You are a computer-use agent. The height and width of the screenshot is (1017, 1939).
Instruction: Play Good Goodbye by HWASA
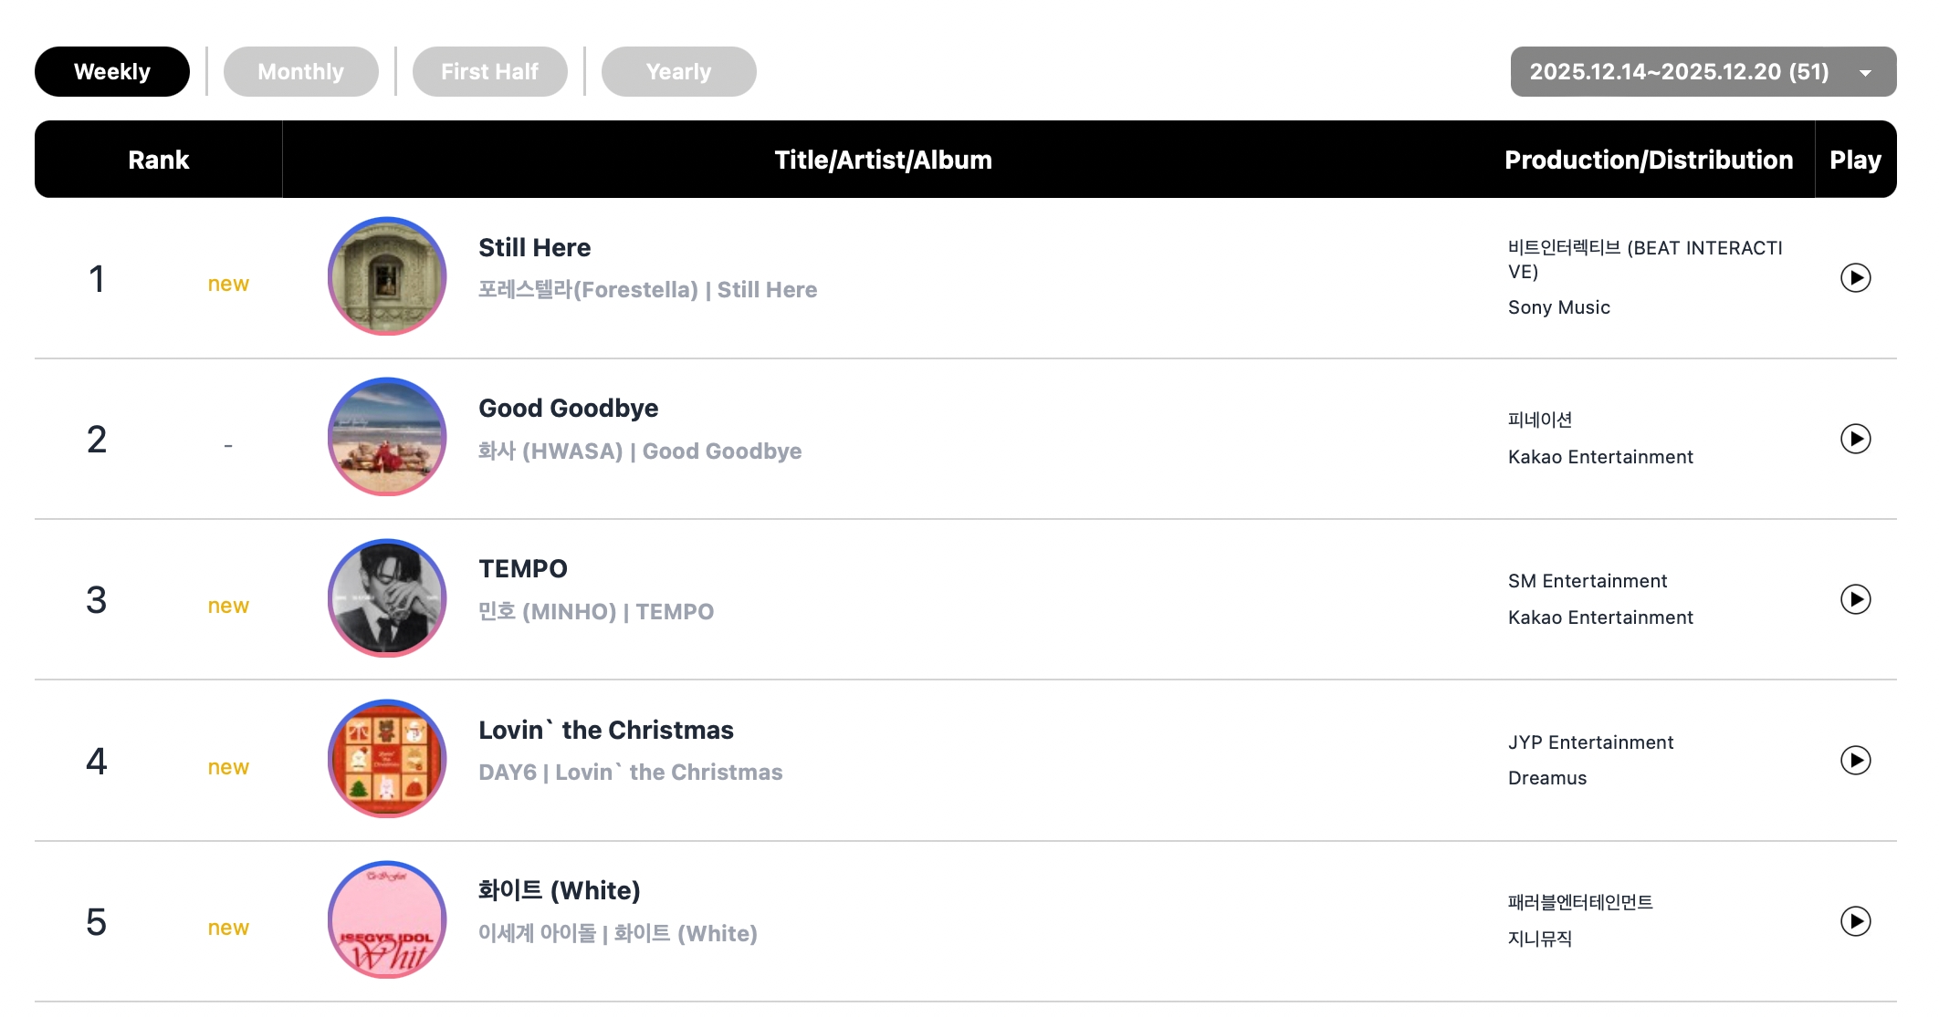pyautogui.click(x=1855, y=439)
